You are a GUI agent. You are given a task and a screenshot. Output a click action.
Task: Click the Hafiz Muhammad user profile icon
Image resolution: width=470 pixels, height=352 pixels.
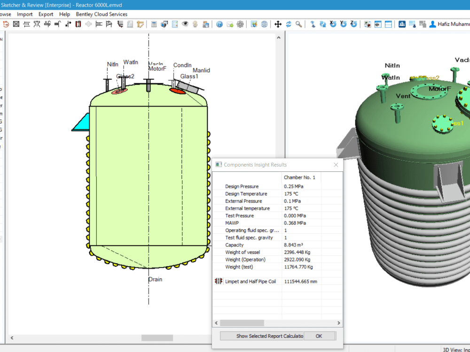[x=433, y=23]
